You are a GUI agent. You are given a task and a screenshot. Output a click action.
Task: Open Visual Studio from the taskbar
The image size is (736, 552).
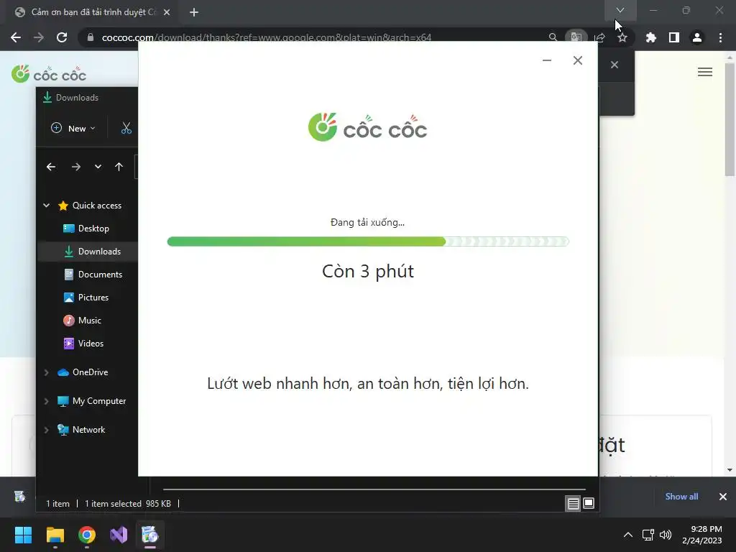119,535
